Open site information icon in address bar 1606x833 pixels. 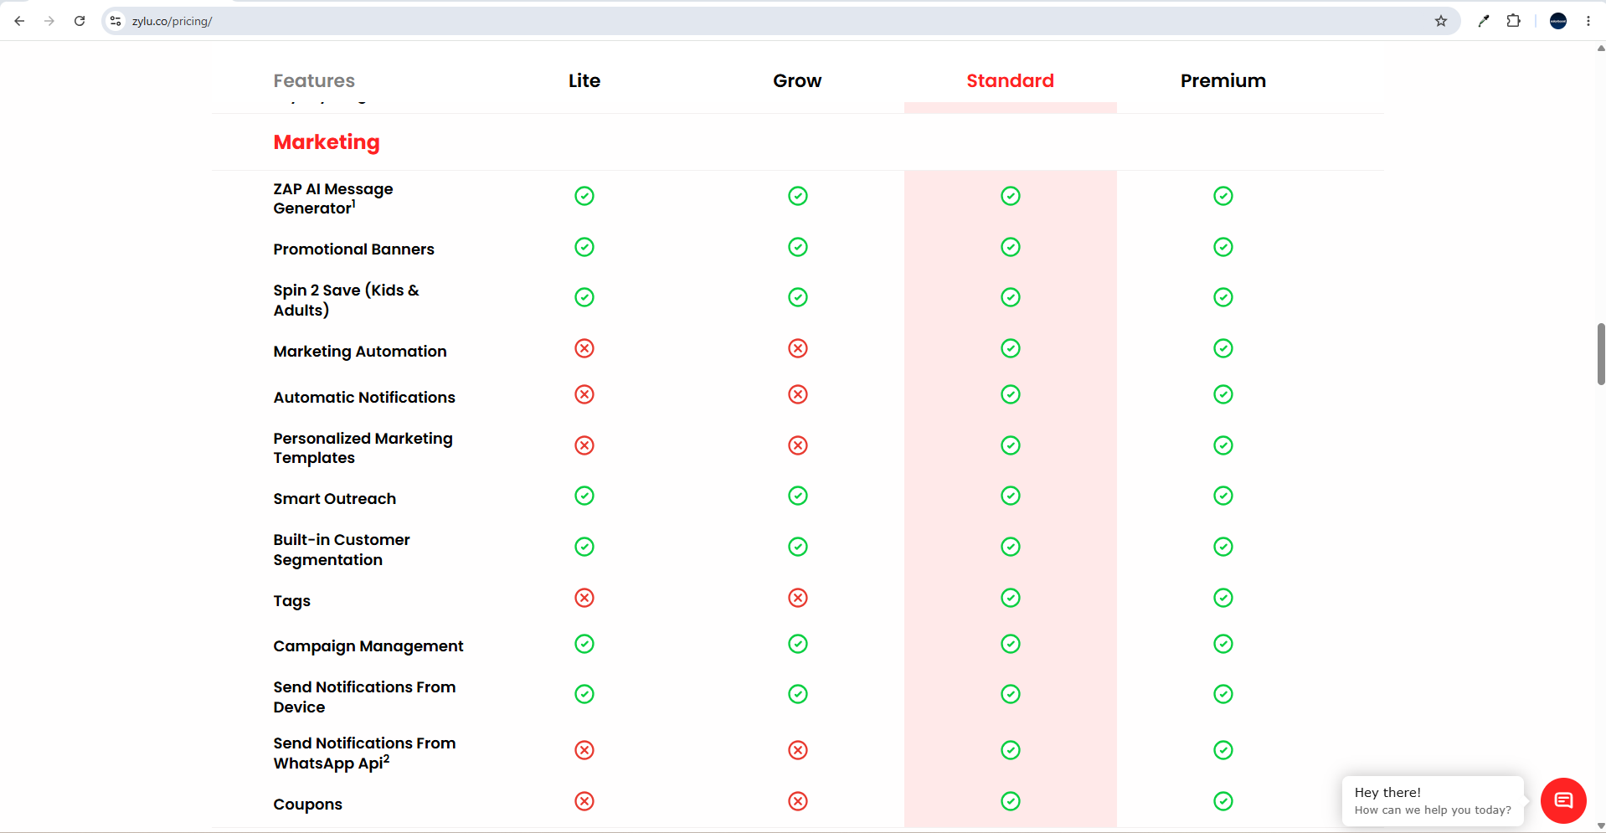tap(116, 21)
